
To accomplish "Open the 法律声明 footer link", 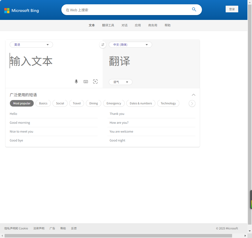I will pyautogui.click(x=39, y=228).
